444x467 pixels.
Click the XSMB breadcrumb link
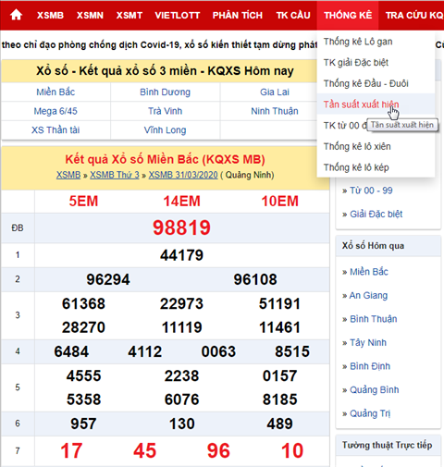(68, 175)
